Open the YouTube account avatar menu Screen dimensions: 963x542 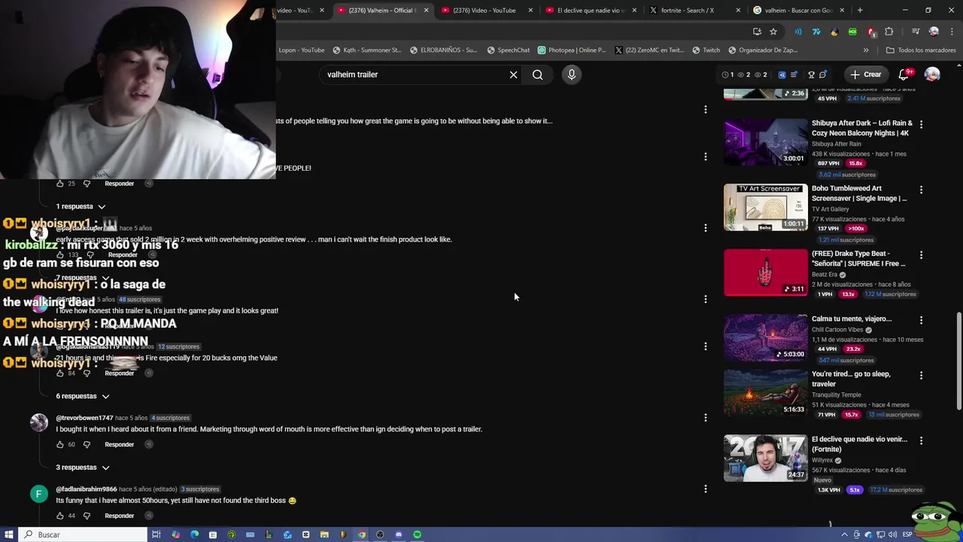coord(932,75)
